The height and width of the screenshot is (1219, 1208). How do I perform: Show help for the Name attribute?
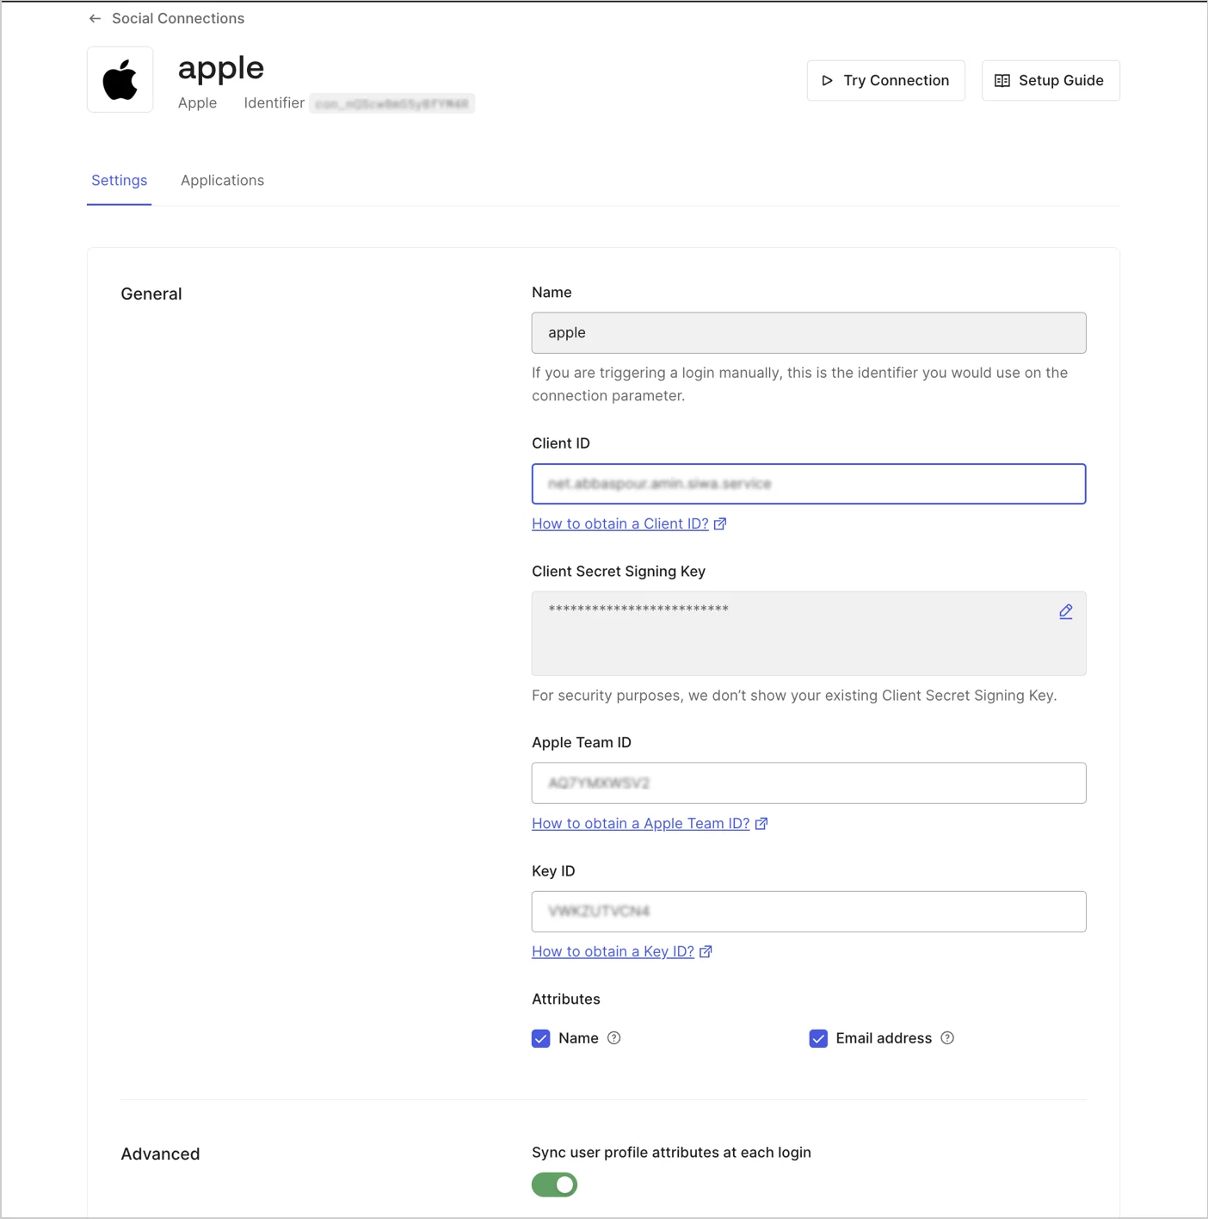[614, 1038]
